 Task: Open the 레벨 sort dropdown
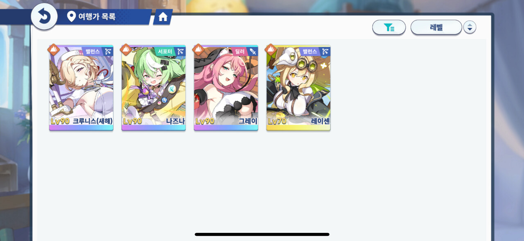436,27
